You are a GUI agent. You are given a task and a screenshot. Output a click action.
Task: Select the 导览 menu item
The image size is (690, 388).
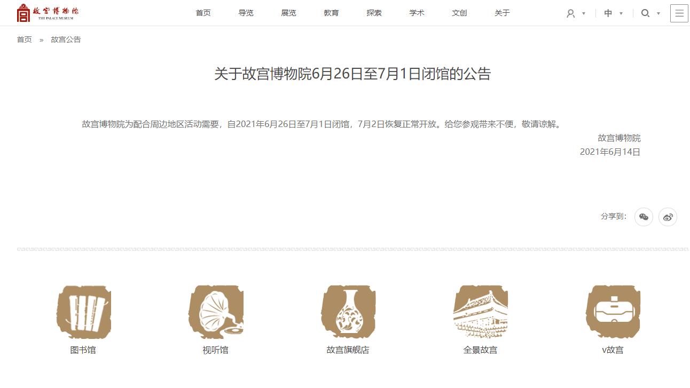click(x=246, y=13)
